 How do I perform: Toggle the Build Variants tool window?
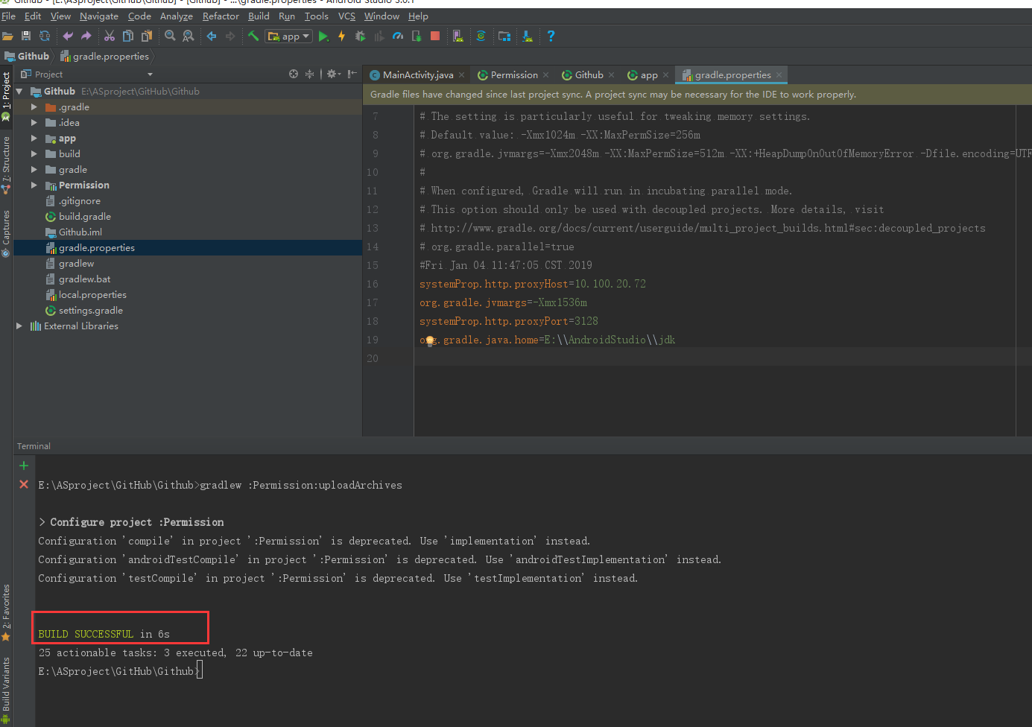(x=6, y=690)
